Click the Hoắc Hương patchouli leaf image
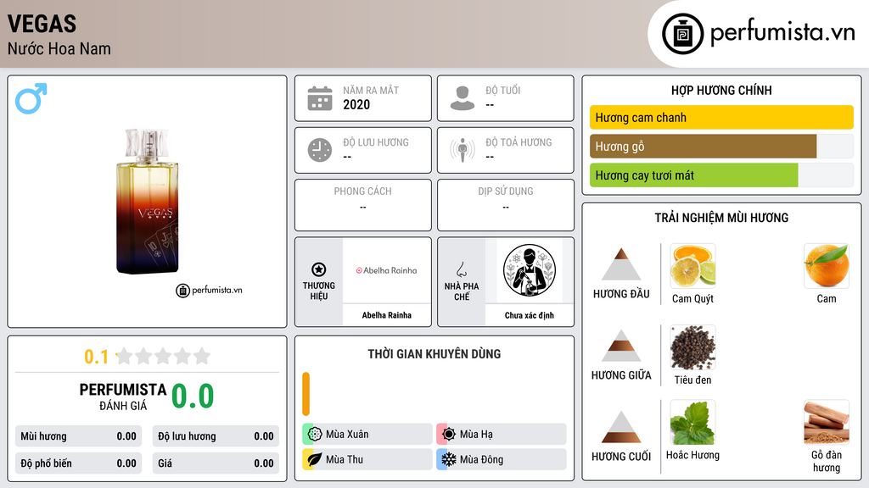Screen dimensions: 869x488 pyautogui.click(x=692, y=422)
